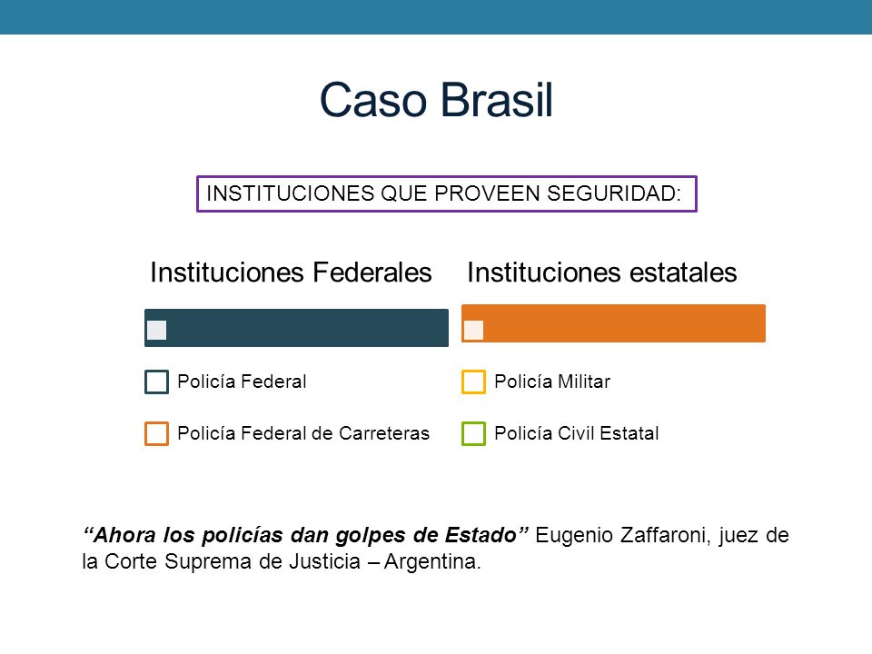
Task: Click the Policía Federal square bullet
Action: 156,382
